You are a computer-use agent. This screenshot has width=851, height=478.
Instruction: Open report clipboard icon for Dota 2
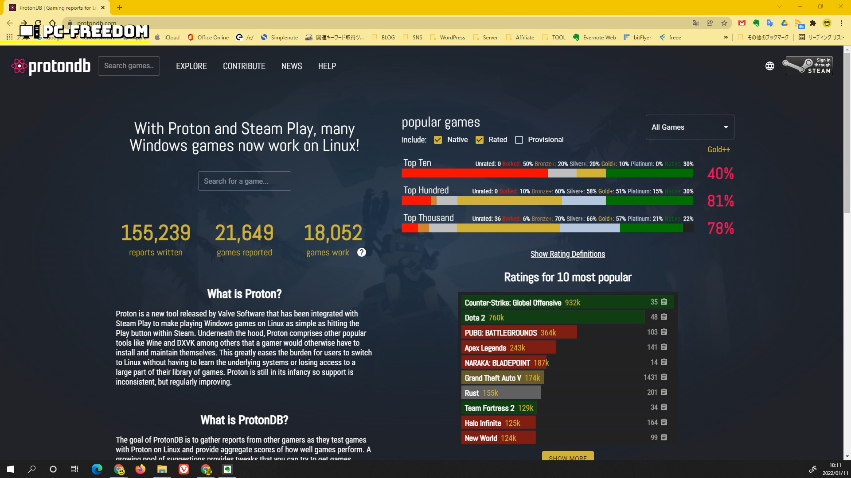pos(664,317)
